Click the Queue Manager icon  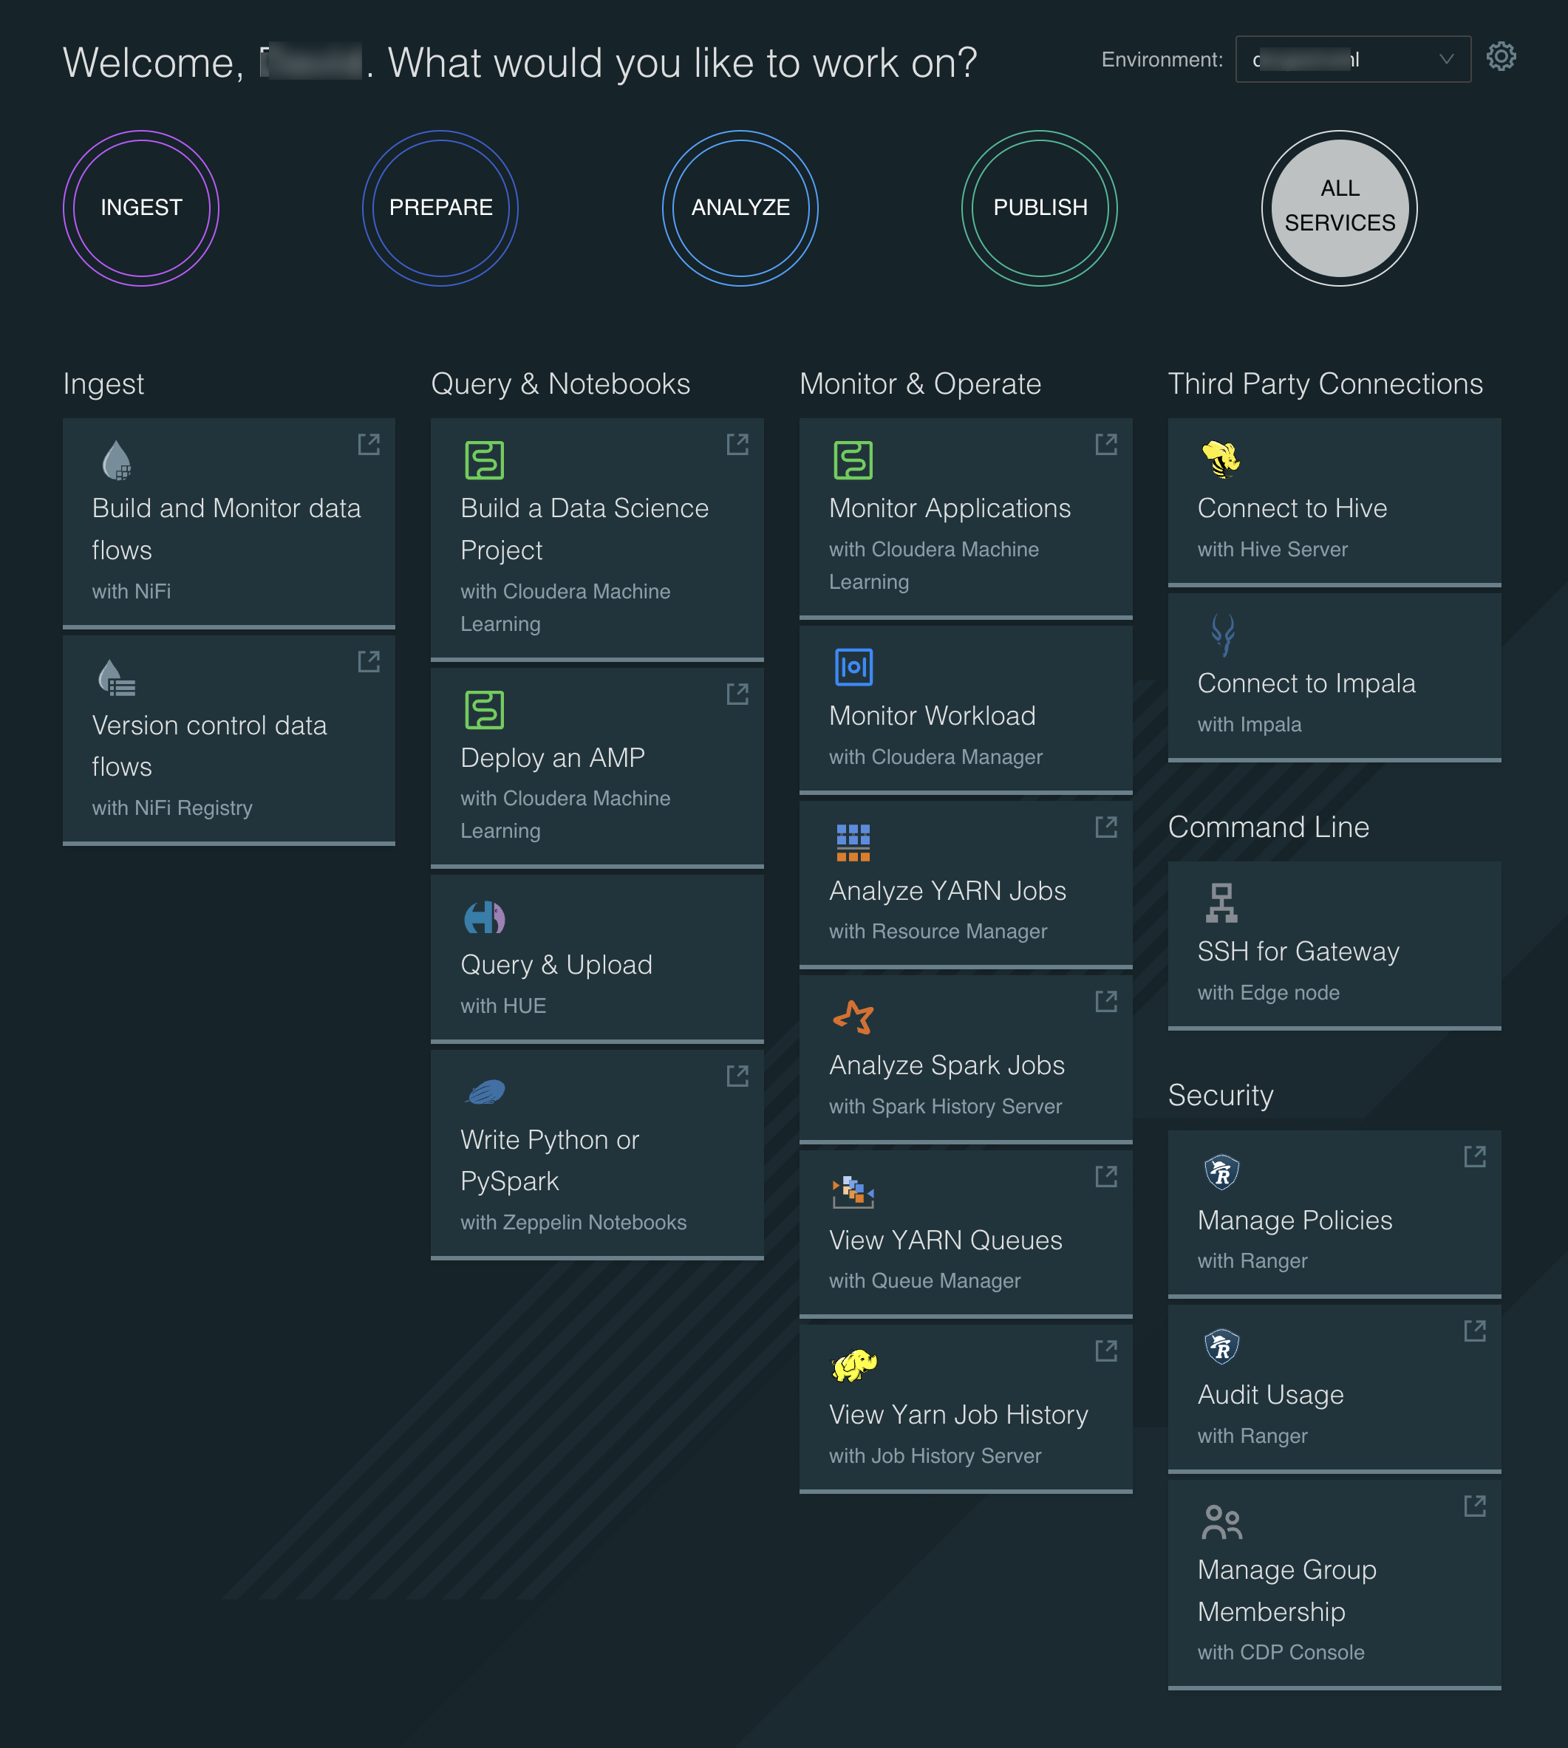click(853, 1192)
